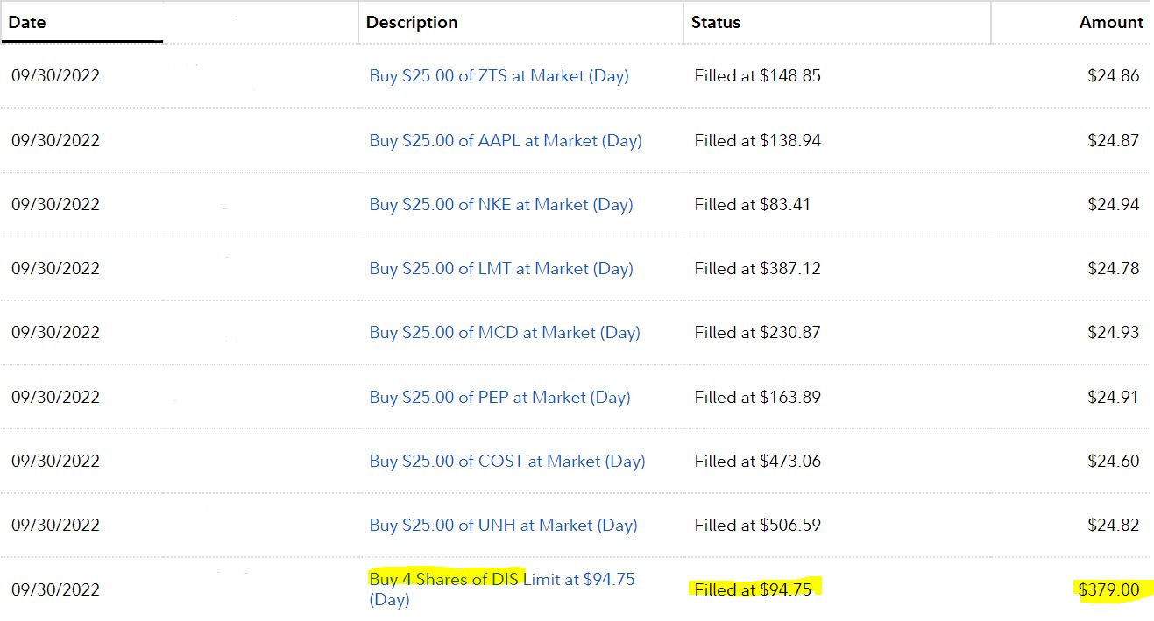Open the MCD buy order link
This screenshot has width=1154, height=621.
(x=505, y=333)
